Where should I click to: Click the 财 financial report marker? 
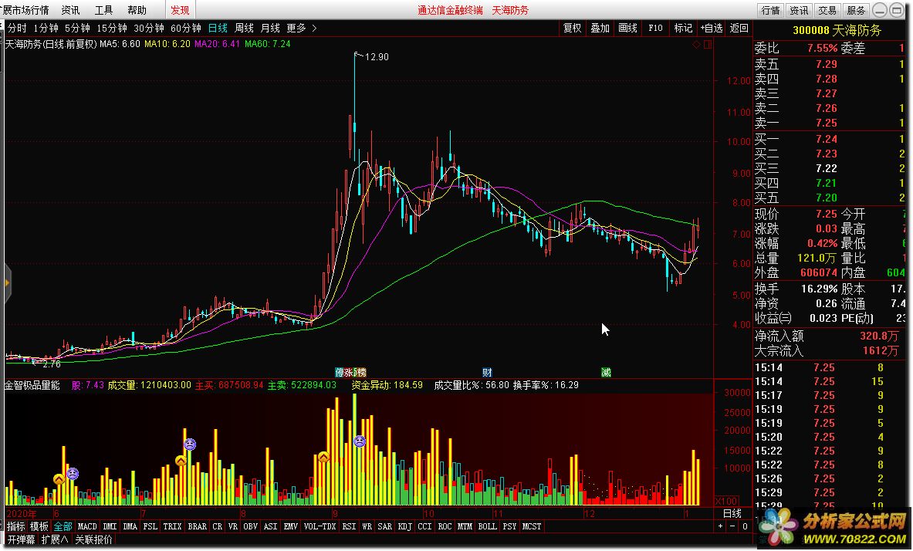487,373
